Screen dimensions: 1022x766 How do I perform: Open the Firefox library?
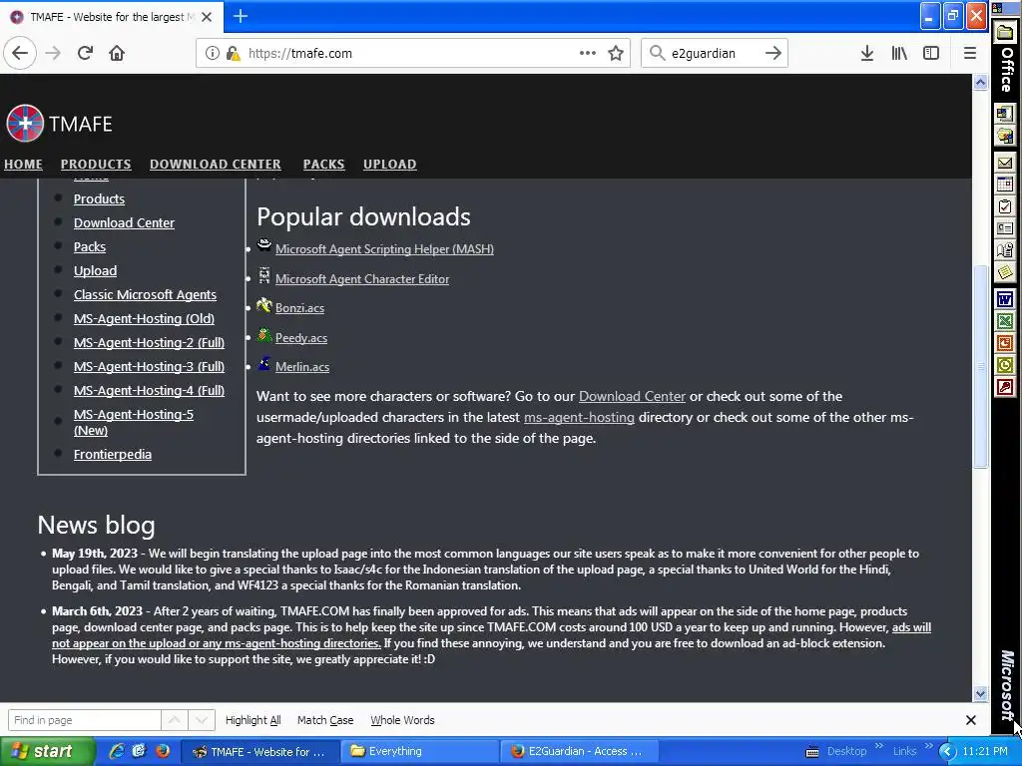tap(899, 53)
